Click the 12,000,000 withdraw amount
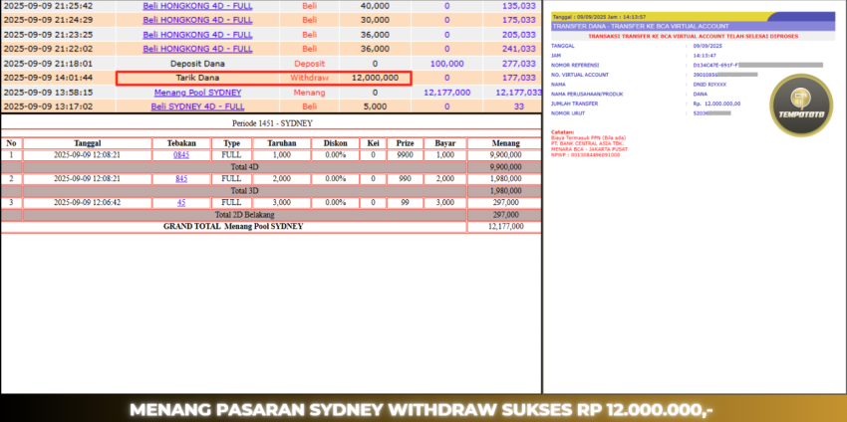This screenshot has height=422, width=847. [375, 78]
